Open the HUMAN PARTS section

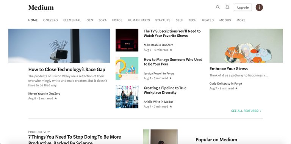pos(139,20)
